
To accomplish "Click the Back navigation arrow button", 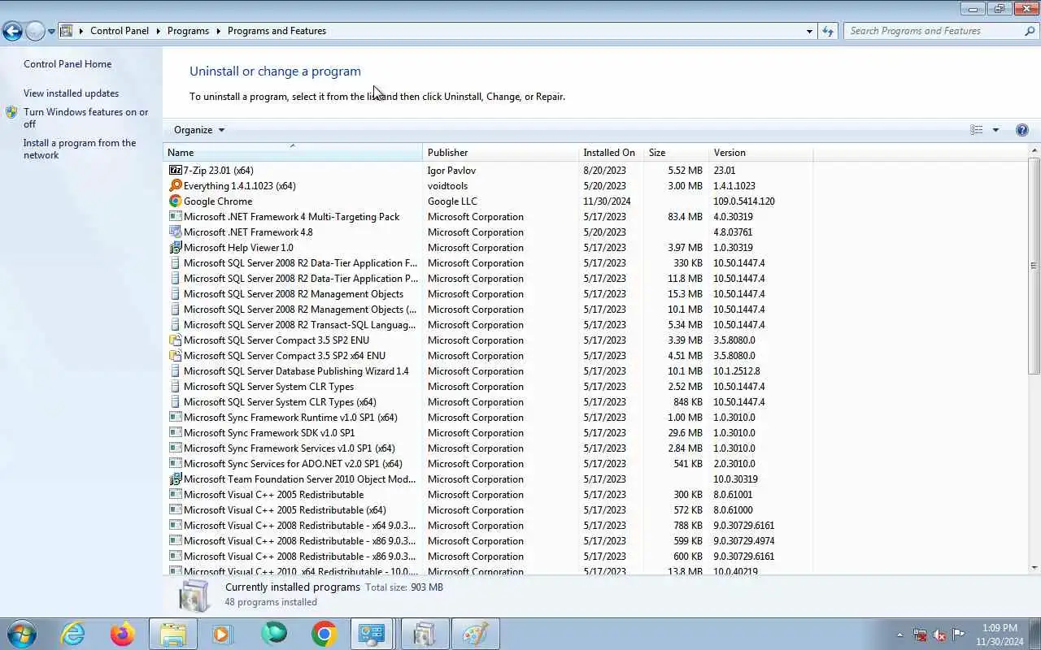I will click(12, 31).
